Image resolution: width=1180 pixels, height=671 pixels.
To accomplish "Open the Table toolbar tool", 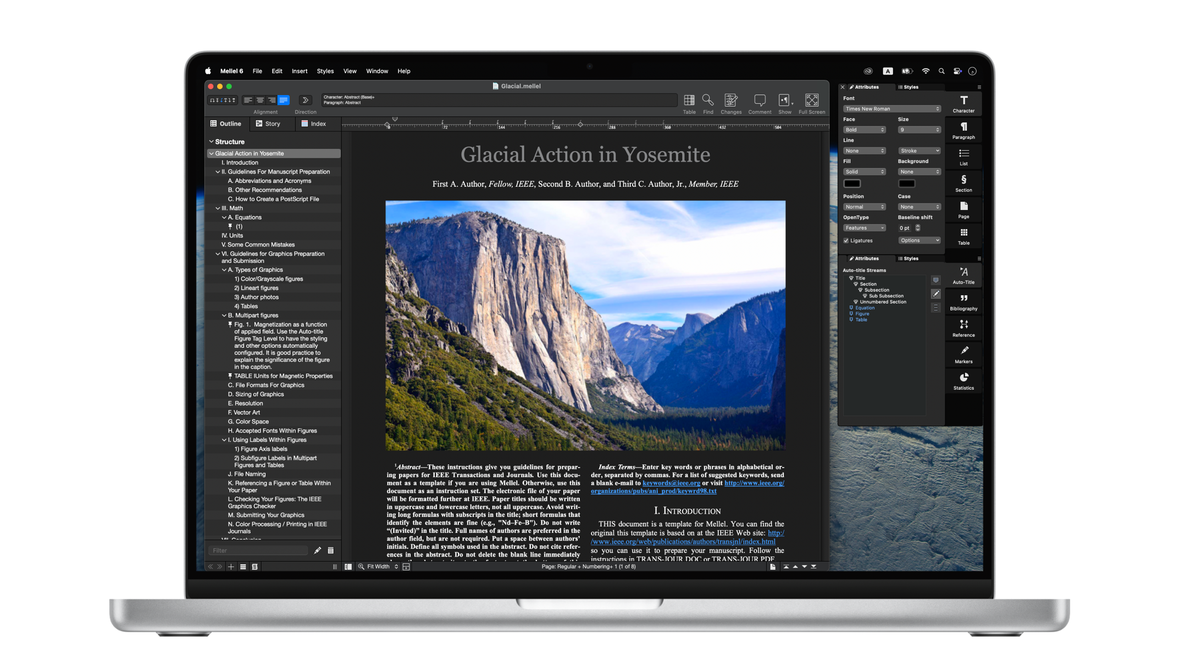I will pyautogui.click(x=689, y=103).
